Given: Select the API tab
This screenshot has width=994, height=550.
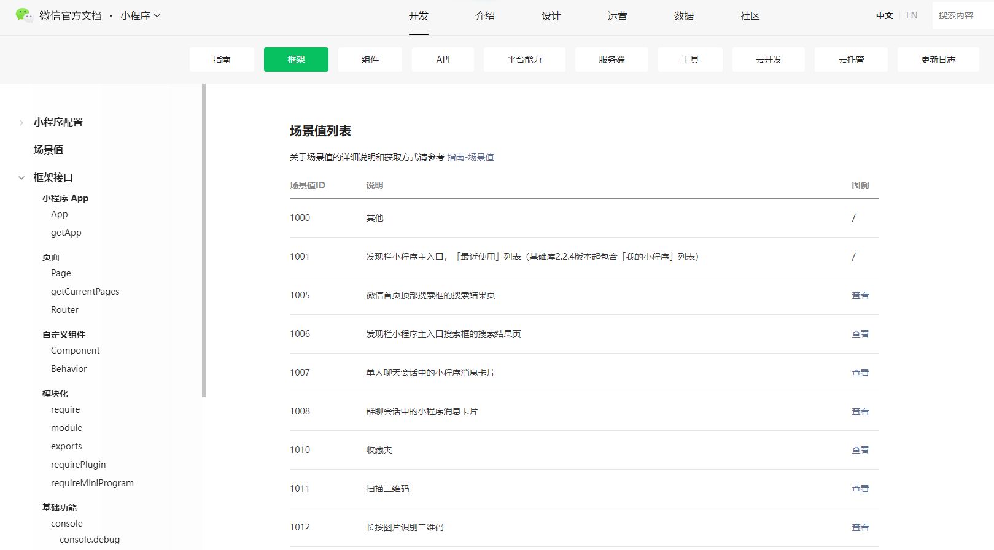Looking at the screenshot, I should [x=443, y=60].
